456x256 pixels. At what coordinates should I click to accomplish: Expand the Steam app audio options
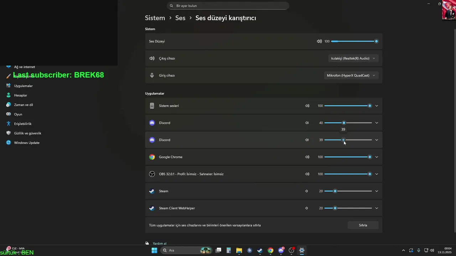pos(377,191)
